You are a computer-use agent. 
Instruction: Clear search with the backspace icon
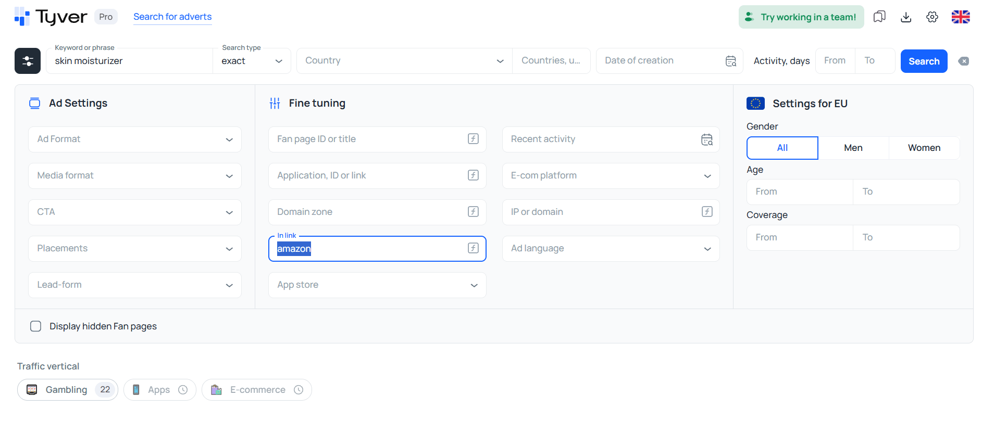click(964, 61)
